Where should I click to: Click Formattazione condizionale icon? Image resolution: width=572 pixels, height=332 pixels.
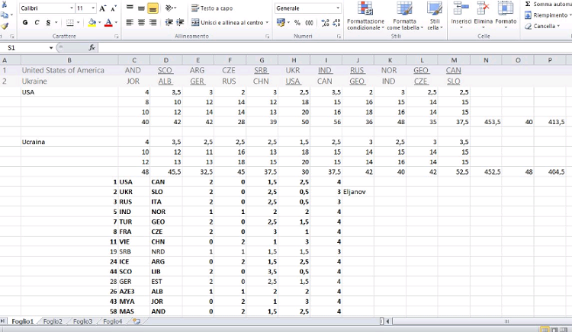pos(365,15)
